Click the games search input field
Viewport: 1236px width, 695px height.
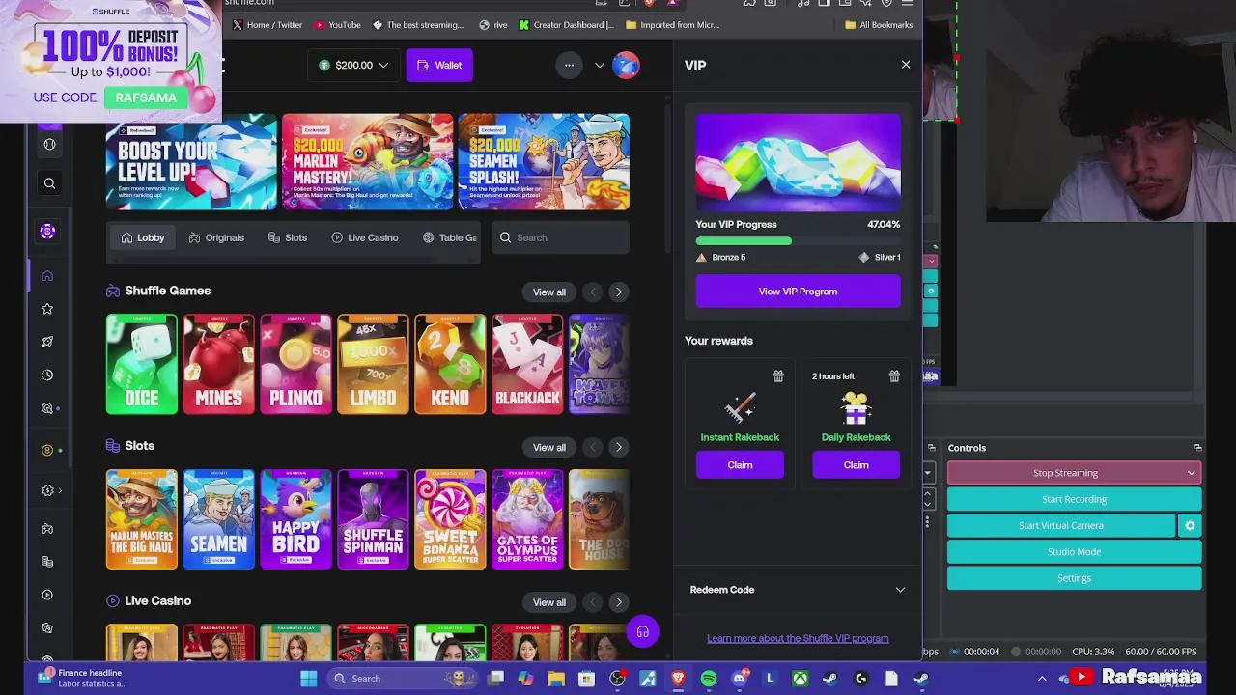[560, 237]
